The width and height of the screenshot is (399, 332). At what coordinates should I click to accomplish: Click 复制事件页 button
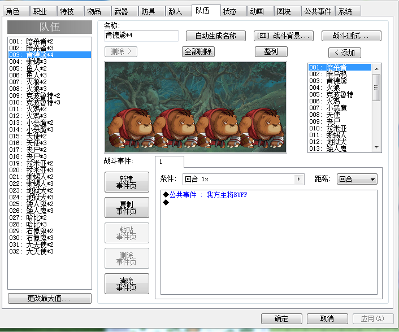click(x=127, y=207)
